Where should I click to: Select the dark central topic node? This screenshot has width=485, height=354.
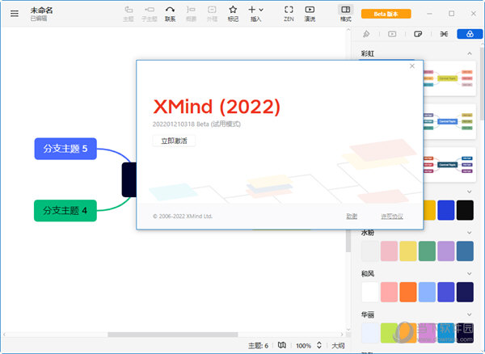pos(129,179)
